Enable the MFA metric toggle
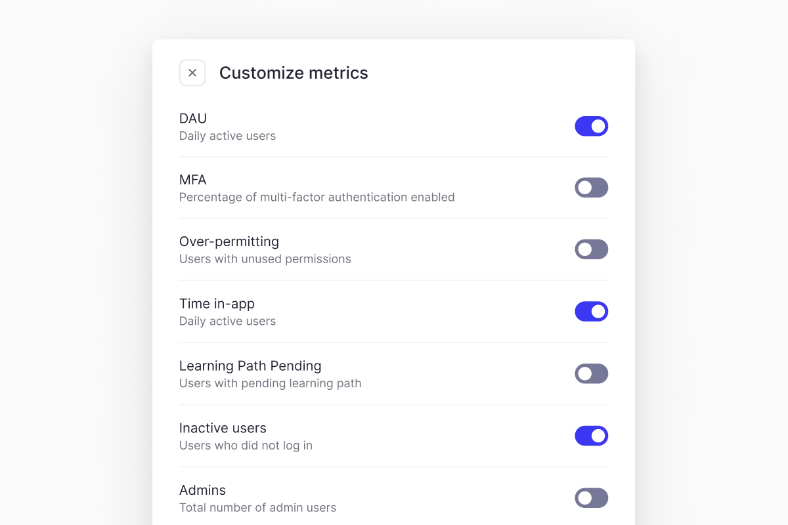Viewport: 788px width, 525px height. coord(591,188)
